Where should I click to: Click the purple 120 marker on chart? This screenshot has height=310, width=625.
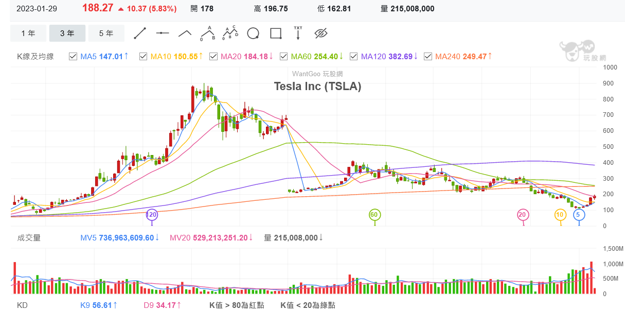(152, 215)
